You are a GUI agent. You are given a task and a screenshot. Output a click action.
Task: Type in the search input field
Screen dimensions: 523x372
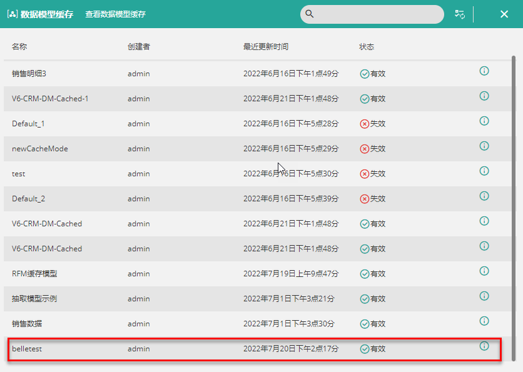click(378, 14)
